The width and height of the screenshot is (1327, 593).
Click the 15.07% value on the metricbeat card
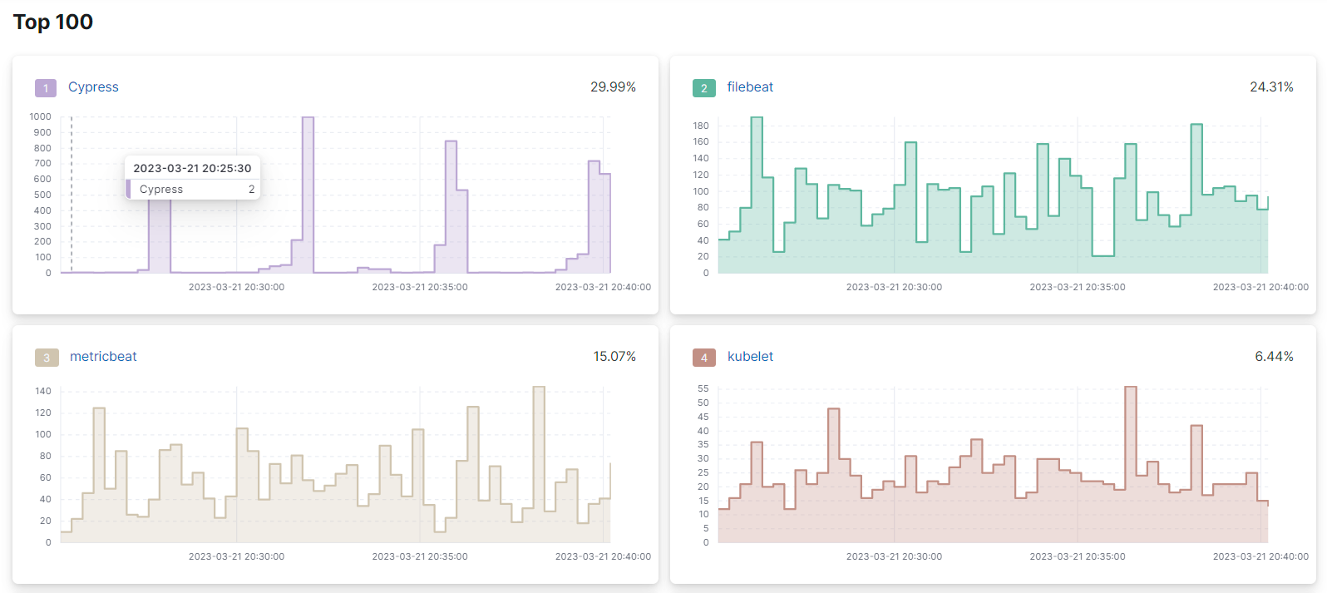pyautogui.click(x=614, y=357)
